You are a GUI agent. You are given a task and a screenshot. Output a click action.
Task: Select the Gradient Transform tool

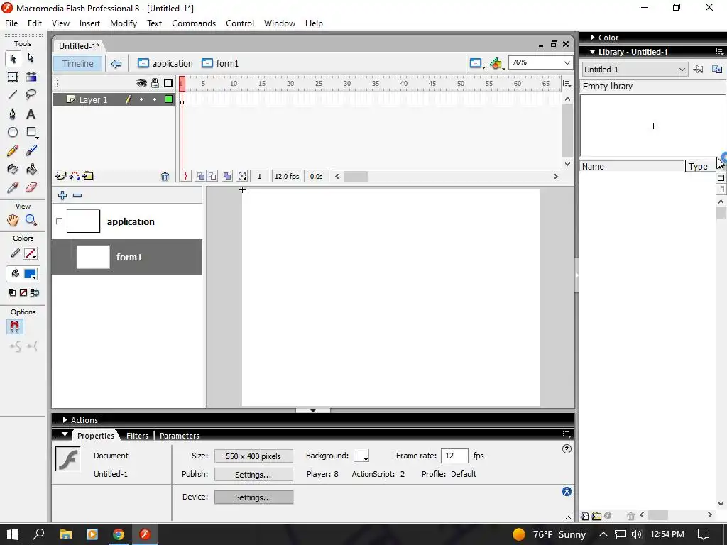pyautogui.click(x=31, y=77)
